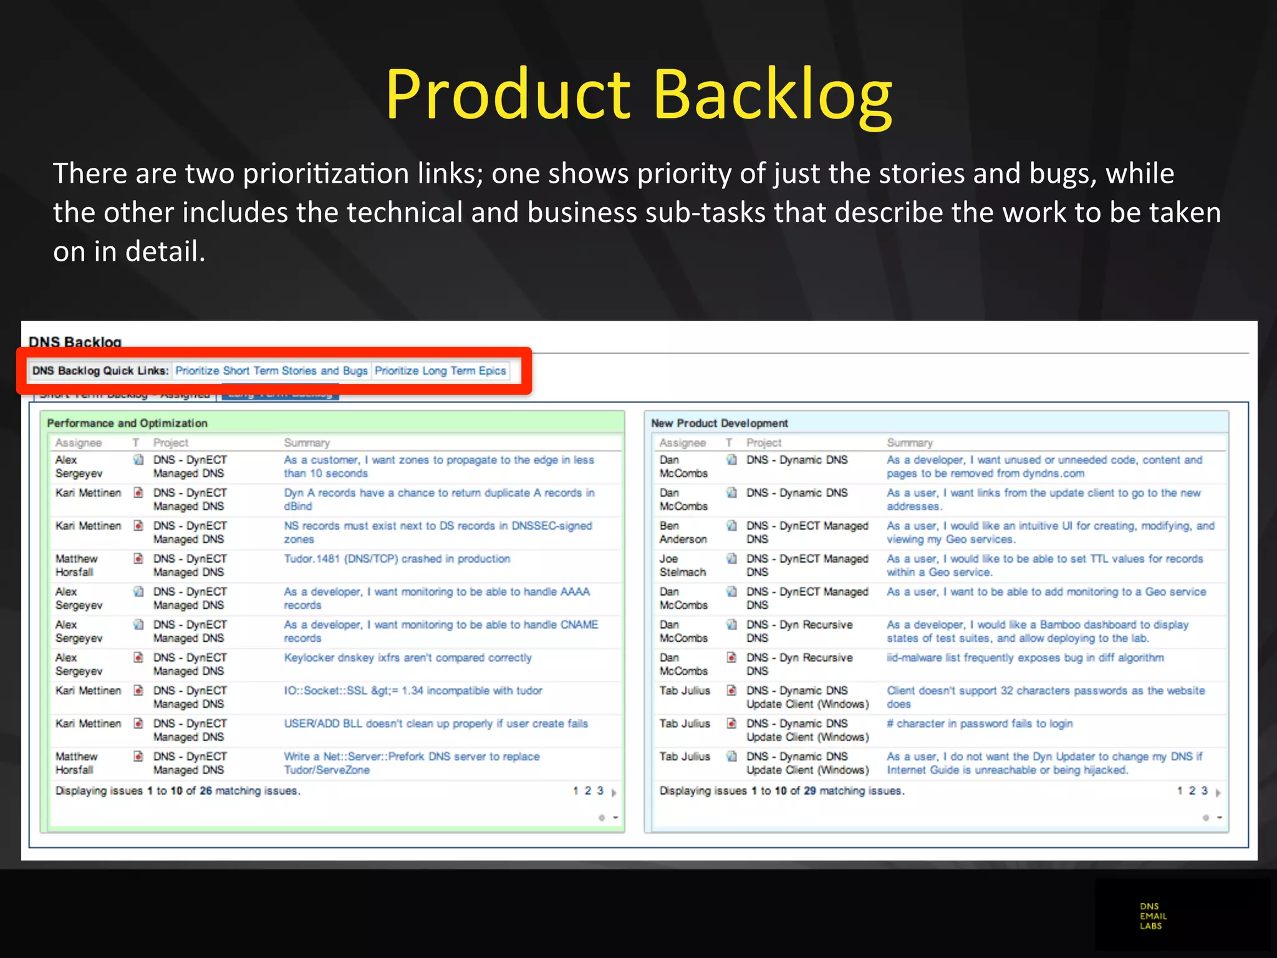Click Performance and Optimization gadget title
Screen dimensions: 1277x958
click(127, 423)
